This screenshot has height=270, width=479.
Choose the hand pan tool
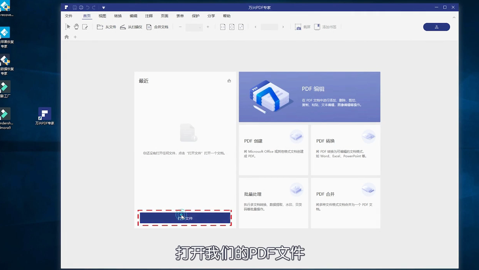77,27
